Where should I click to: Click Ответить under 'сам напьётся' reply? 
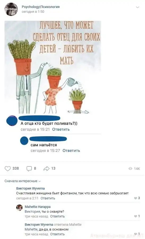click(71, 150)
